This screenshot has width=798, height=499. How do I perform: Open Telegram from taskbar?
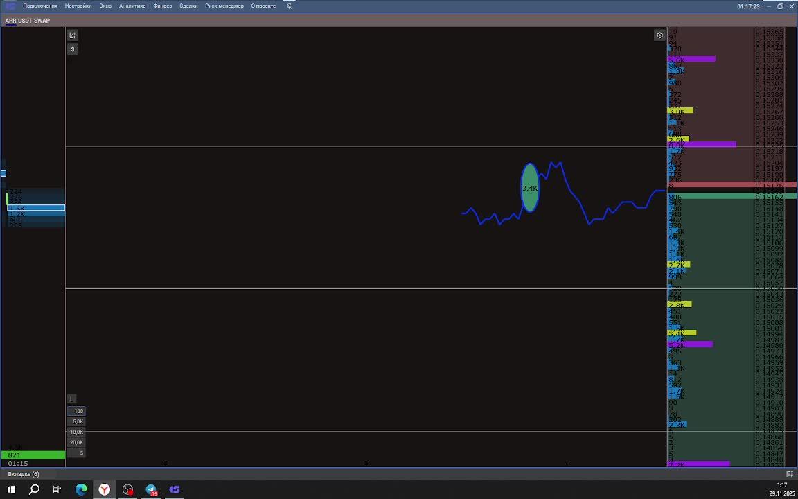point(151,490)
